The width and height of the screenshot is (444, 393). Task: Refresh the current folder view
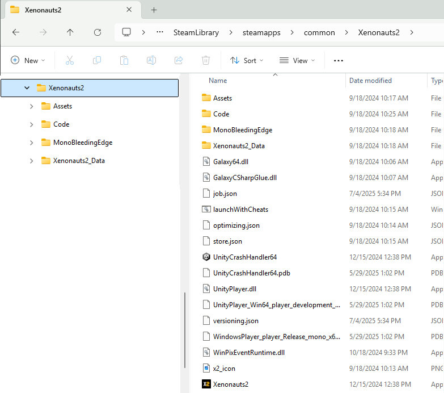(x=98, y=32)
